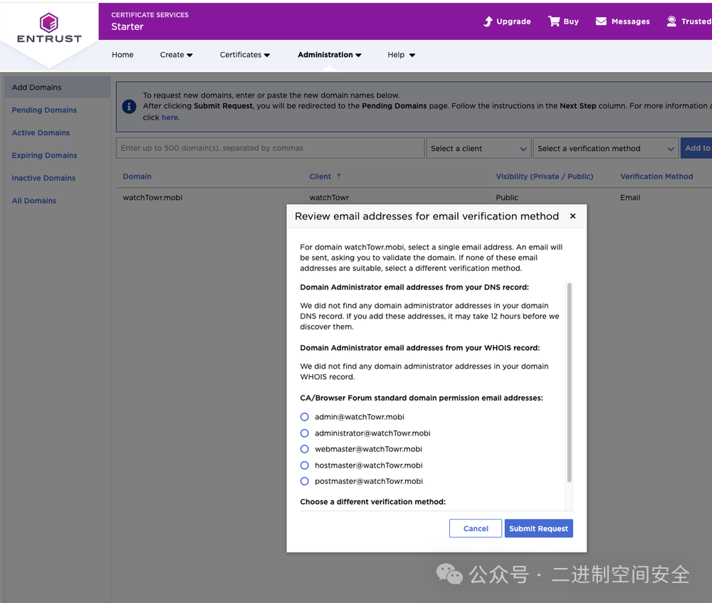Image resolution: width=712 pixels, height=603 pixels.
Task: Close the email verification review dialog
Action: 572,216
